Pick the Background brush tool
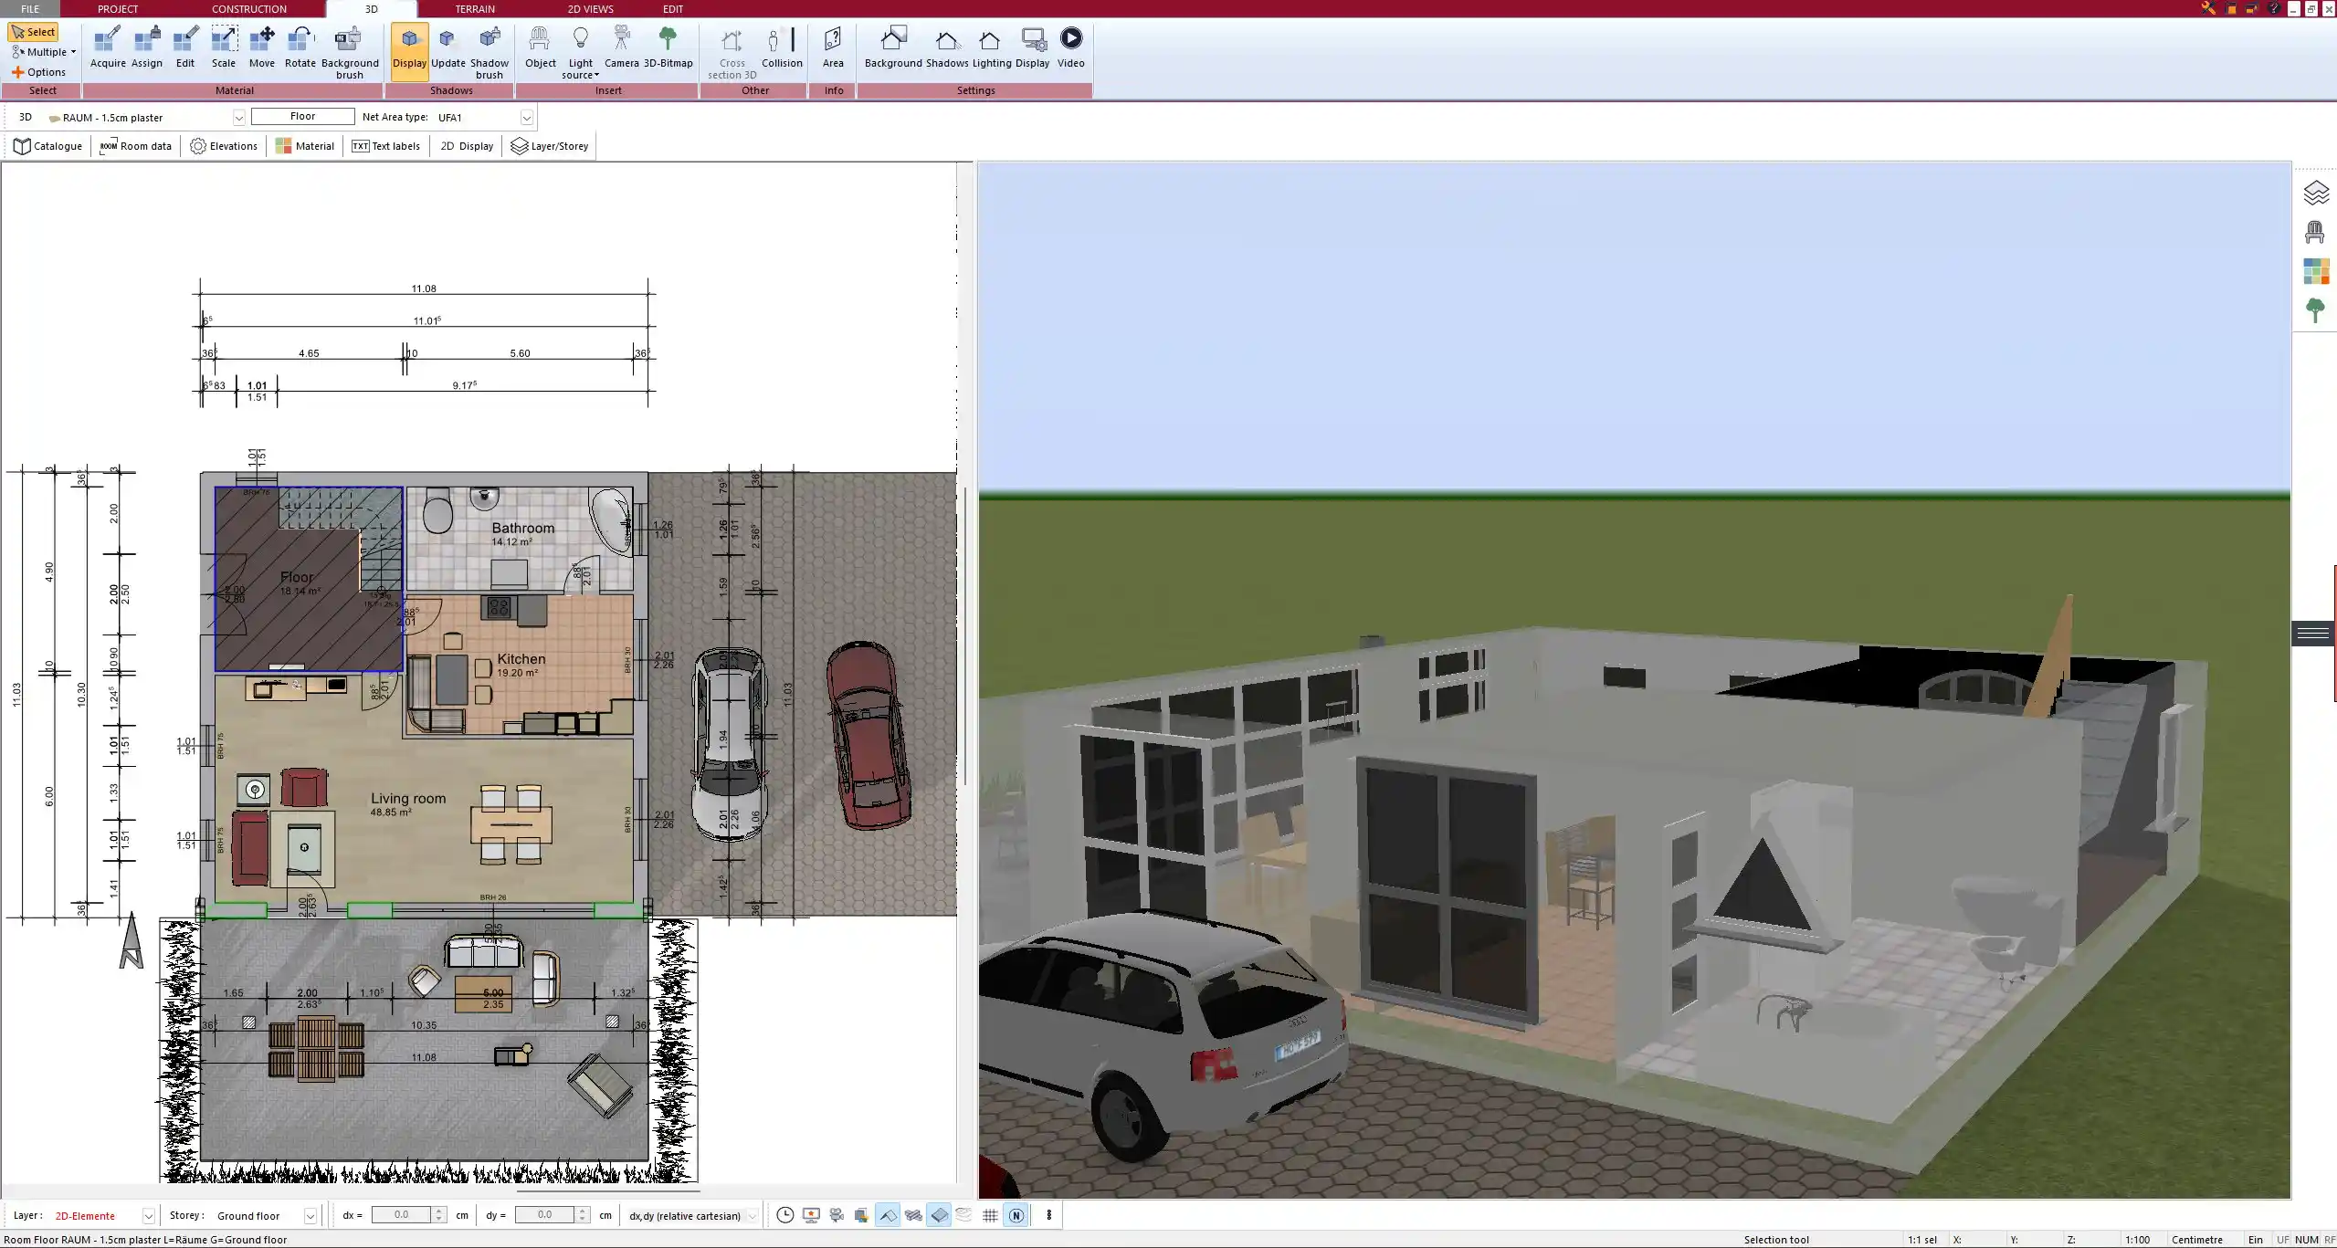This screenshot has width=2337, height=1248. 350,53
